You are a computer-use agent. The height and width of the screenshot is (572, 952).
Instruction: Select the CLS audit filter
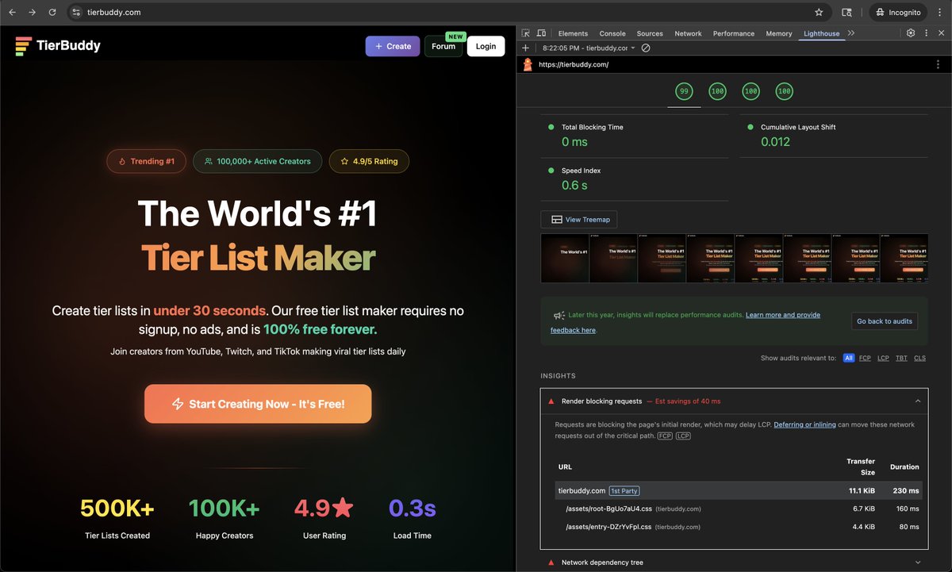tap(919, 358)
